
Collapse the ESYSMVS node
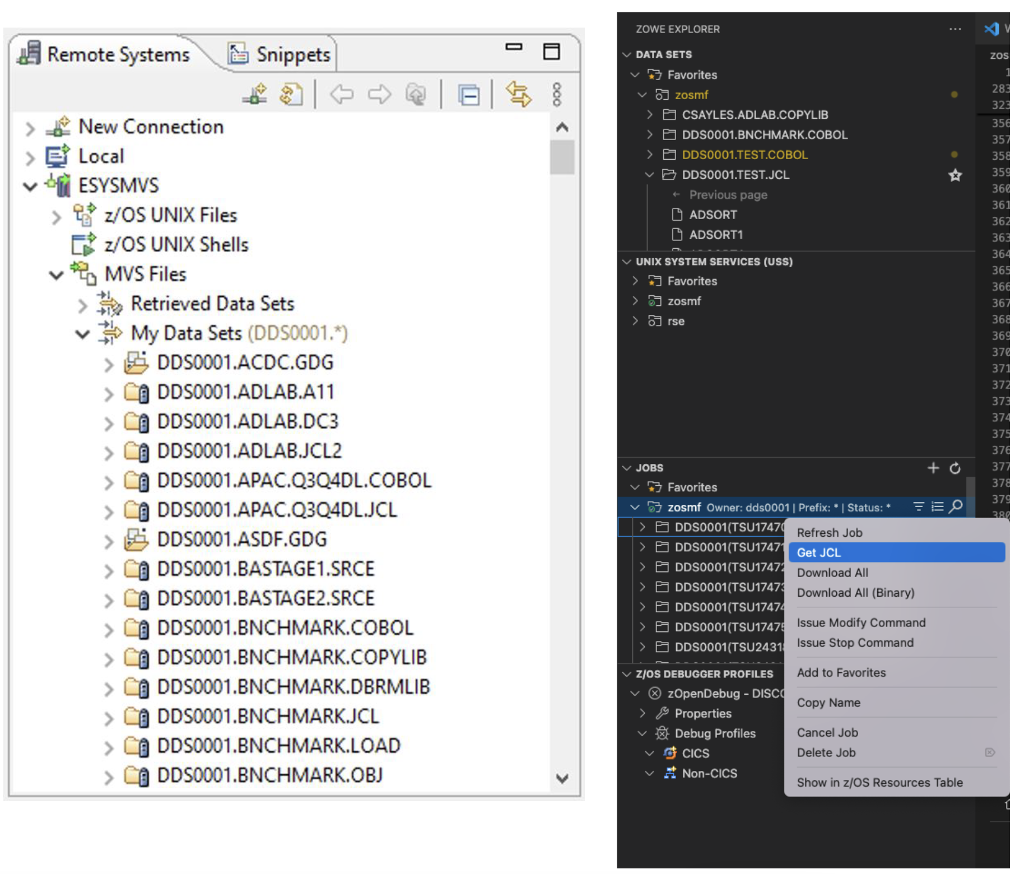point(30,187)
